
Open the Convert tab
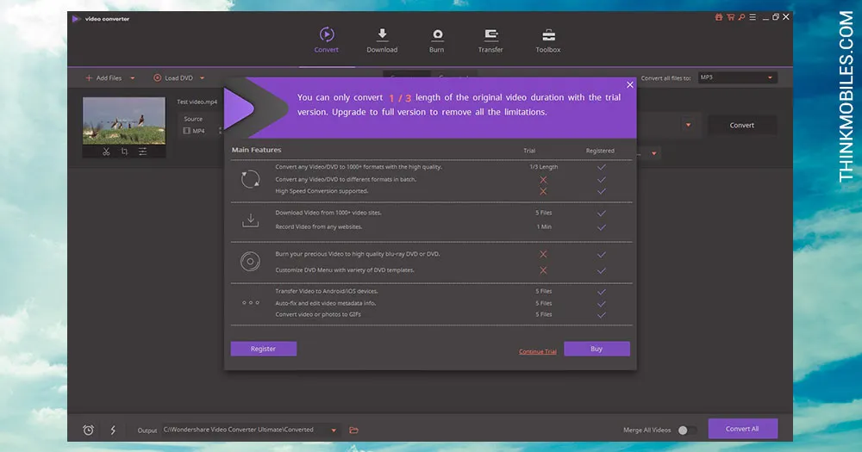tap(326, 40)
